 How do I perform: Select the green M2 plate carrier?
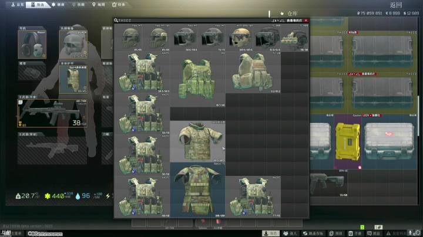coord(198,79)
